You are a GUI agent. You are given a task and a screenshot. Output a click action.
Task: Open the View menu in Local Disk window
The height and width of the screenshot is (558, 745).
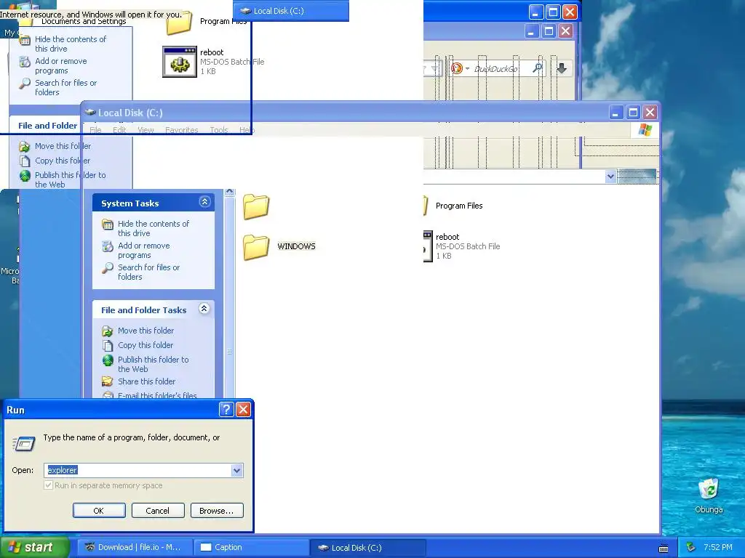pyautogui.click(x=146, y=130)
